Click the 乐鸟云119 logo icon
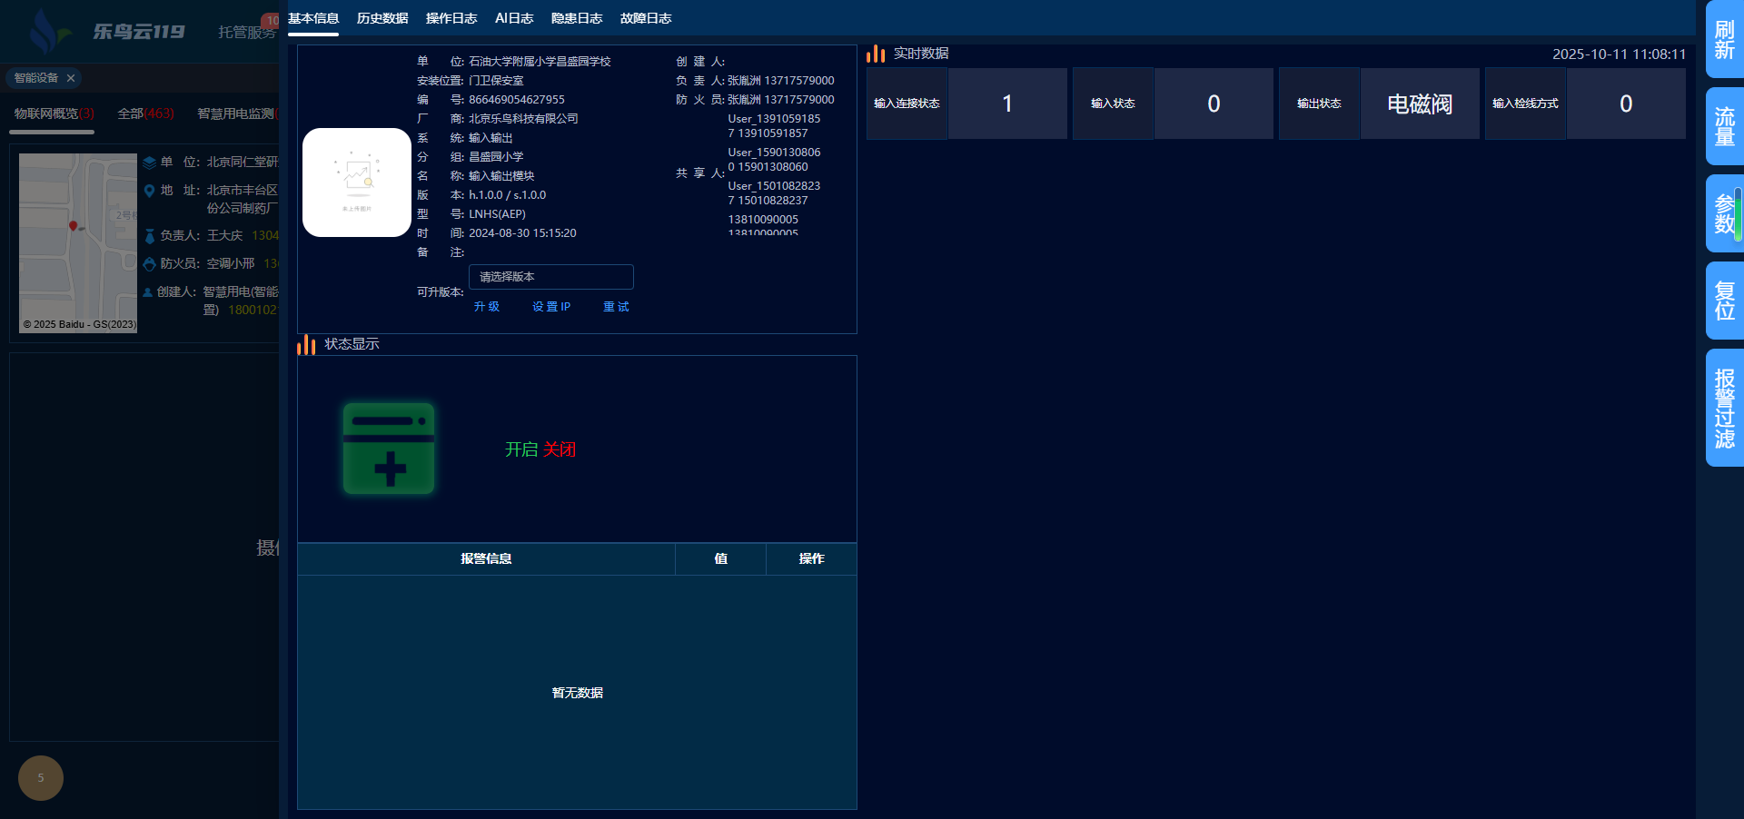The image size is (1744, 819). 45,32
